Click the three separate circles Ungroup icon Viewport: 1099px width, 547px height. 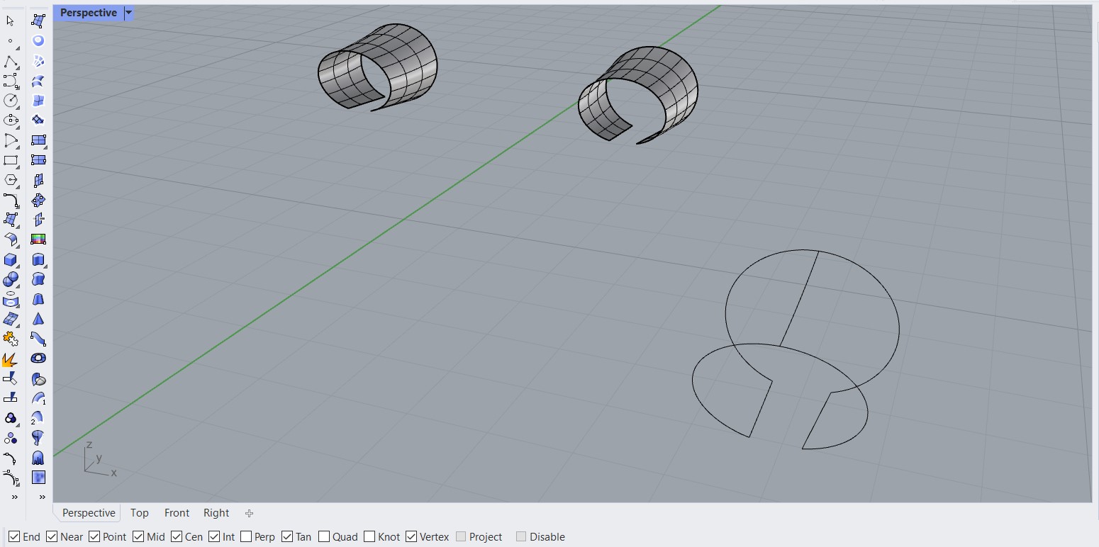click(10, 438)
